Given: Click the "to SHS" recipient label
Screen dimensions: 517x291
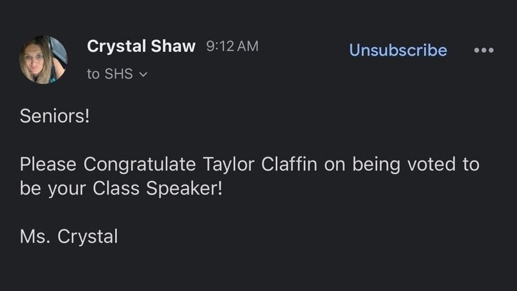Looking at the screenshot, I should tap(110, 74).
